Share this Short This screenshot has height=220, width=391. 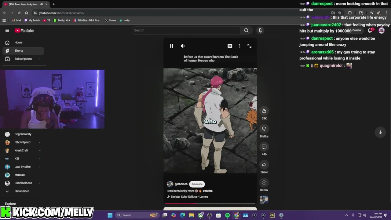[x=264, y=165]
